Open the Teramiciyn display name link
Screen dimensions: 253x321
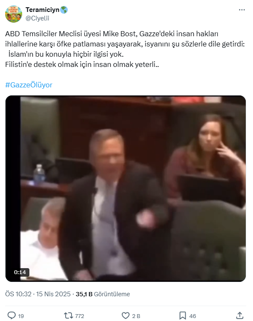42,10
